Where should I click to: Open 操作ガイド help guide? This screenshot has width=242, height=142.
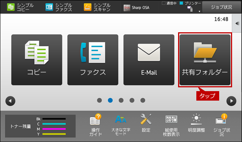[x=96, y=125]
